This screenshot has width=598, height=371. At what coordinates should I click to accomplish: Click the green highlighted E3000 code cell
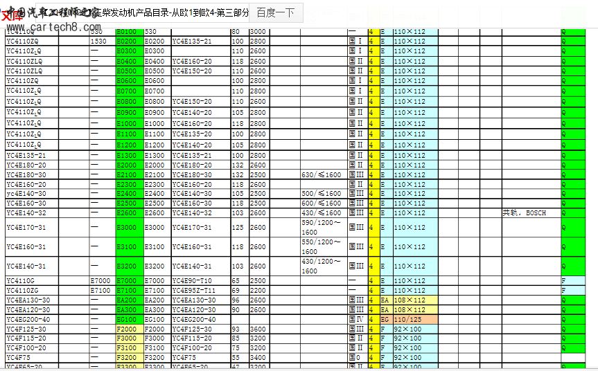(130, 228)
